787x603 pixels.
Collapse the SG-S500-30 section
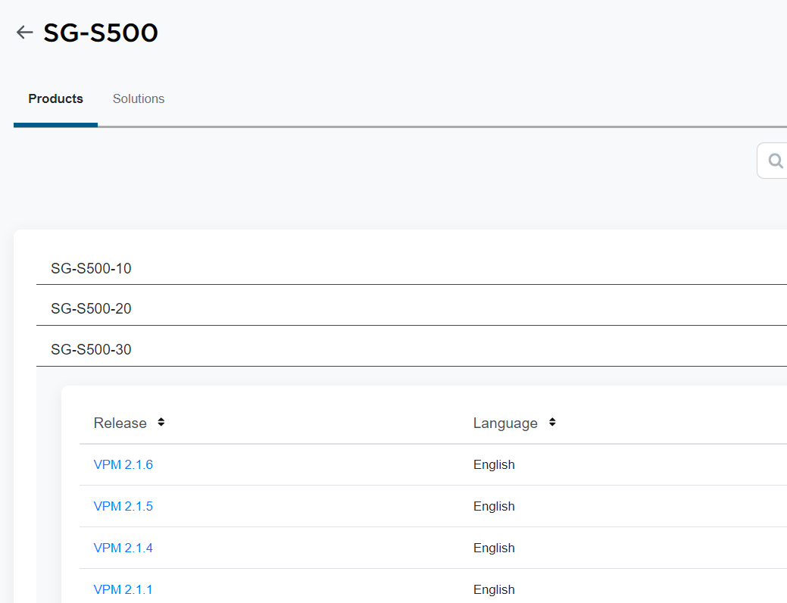pos(91,350)
